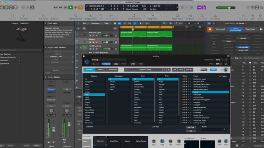Collapse Region MIDI Defaults inspector section
Screen dimensions: 264x148
pos(46,48)
